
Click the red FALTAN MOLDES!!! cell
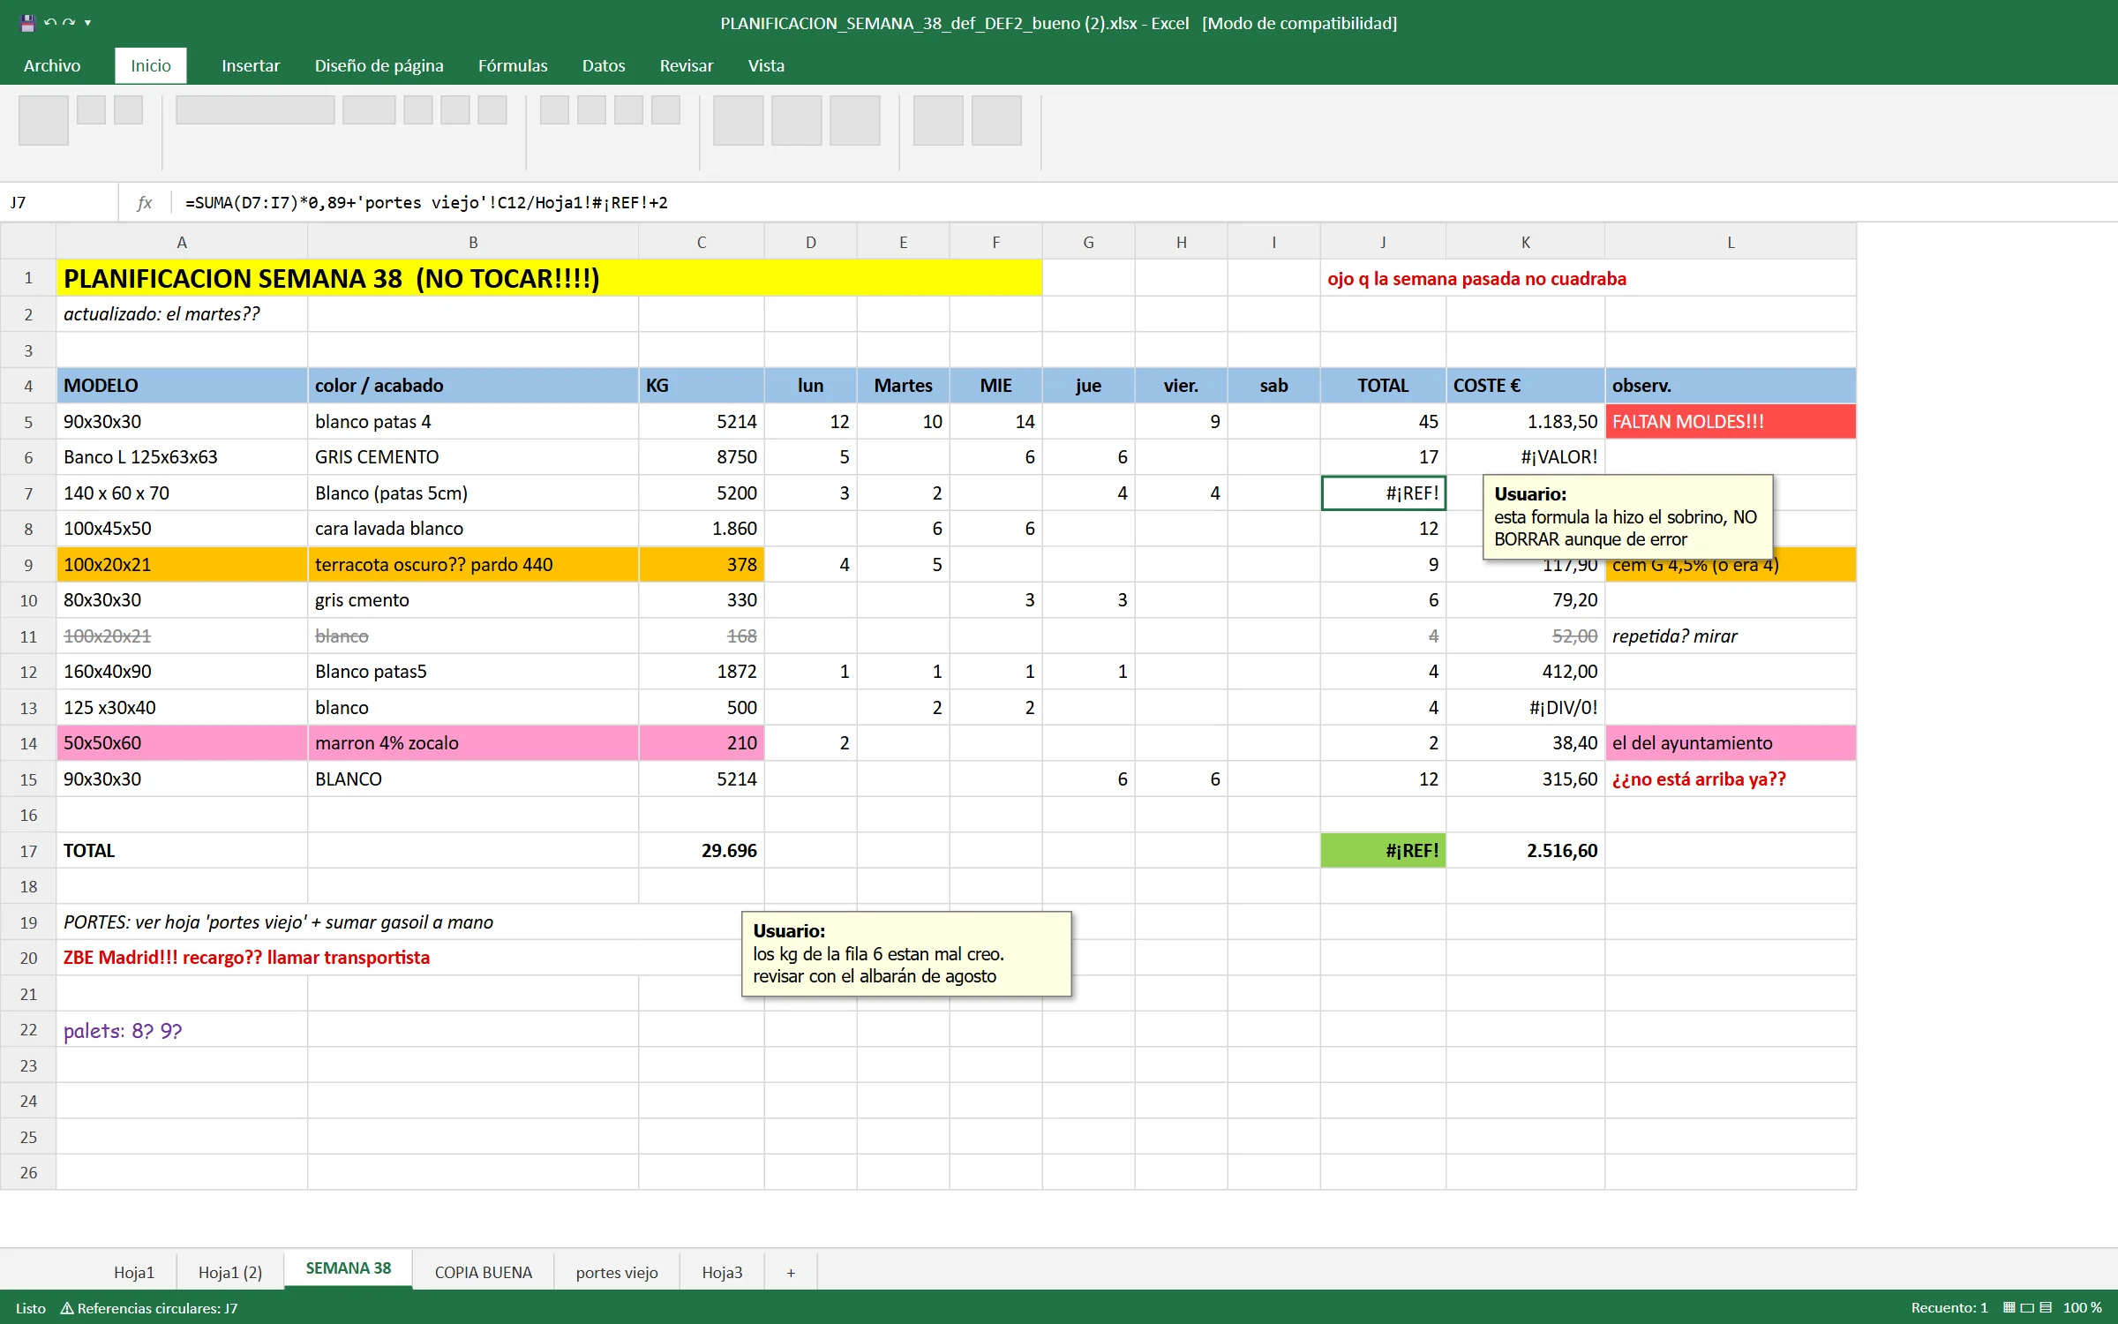pos(1730,422)
